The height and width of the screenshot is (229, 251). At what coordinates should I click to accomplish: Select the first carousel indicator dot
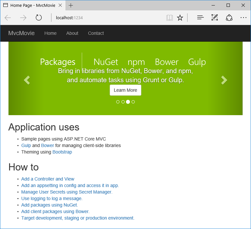click(118, 102)
